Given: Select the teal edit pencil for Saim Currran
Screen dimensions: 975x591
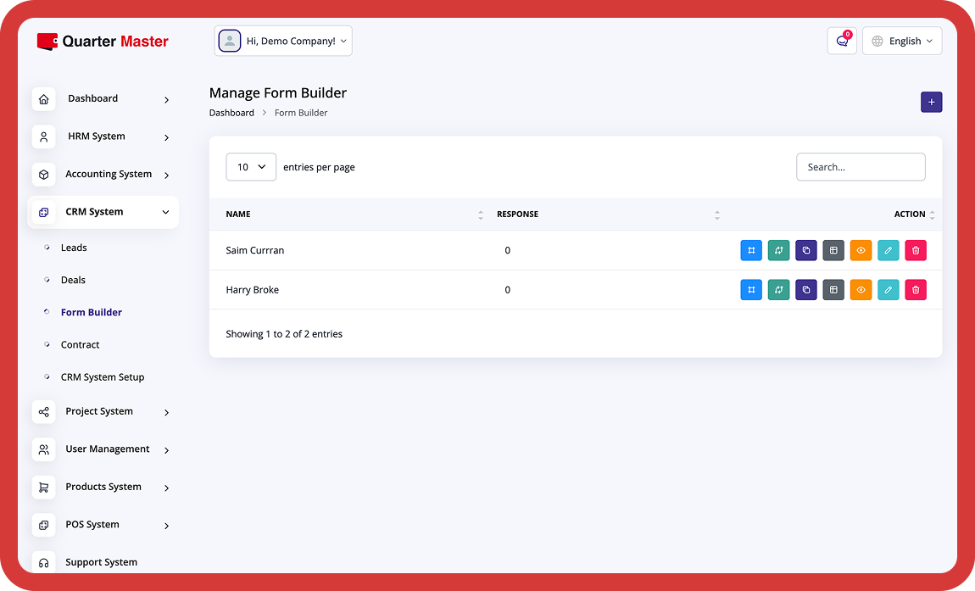Looking at the screenshot, I should 889,250.
